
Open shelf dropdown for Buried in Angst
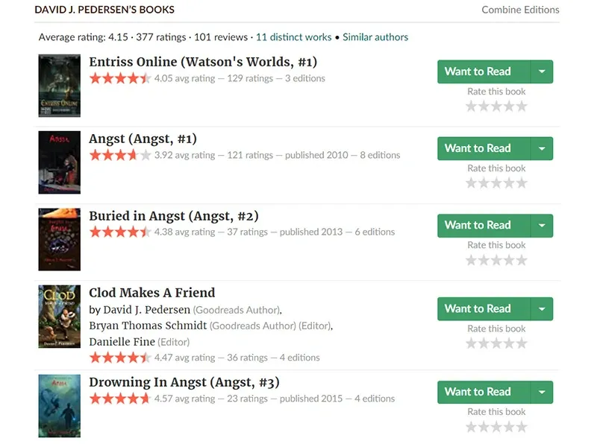pos(542,226)
